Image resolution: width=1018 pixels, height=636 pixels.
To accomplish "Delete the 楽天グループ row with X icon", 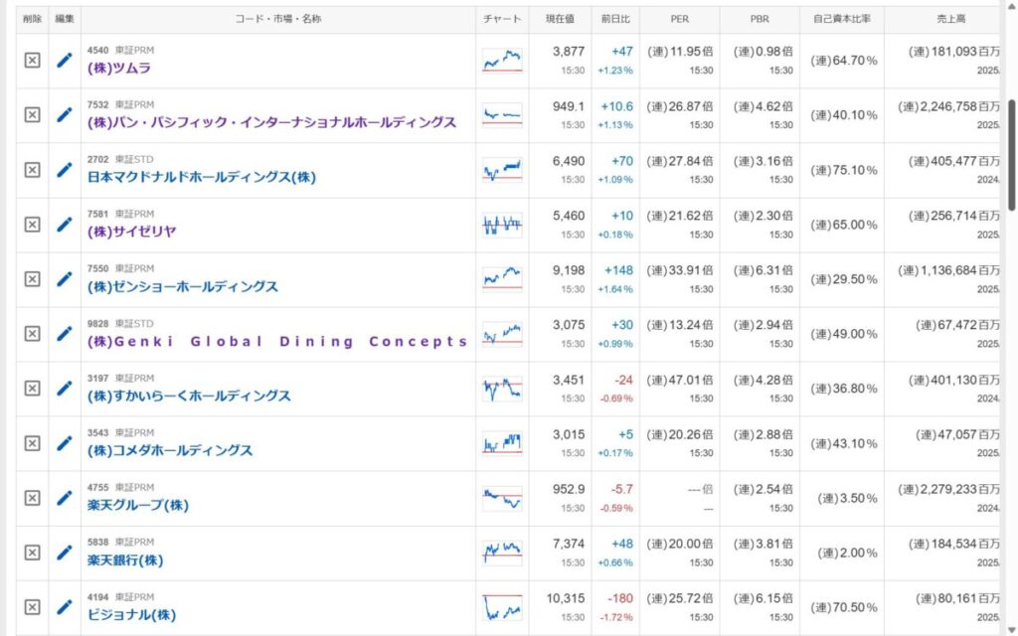I will click(x=32, y=498).
